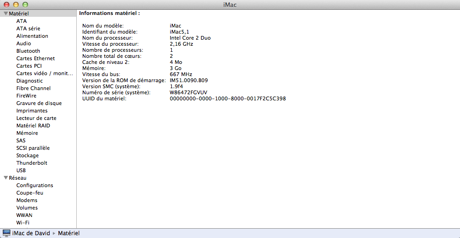Select SAS in the sidebar

21,140
